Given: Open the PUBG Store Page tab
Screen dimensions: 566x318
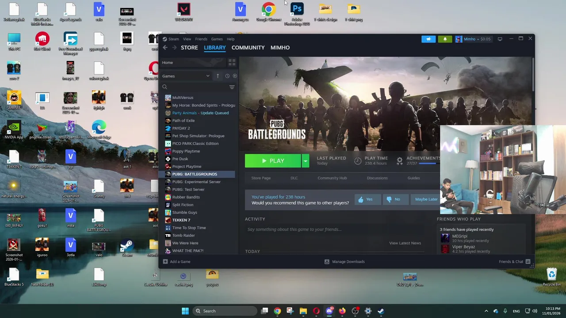Looking at the screenshot, I should [x=261, y=178].
